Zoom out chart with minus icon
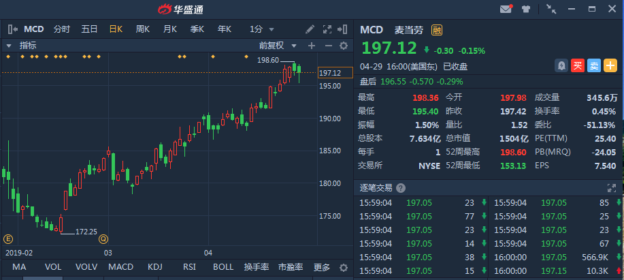Image resolution: width=624 pixels, height=280 pixels. tap(328, 46)
